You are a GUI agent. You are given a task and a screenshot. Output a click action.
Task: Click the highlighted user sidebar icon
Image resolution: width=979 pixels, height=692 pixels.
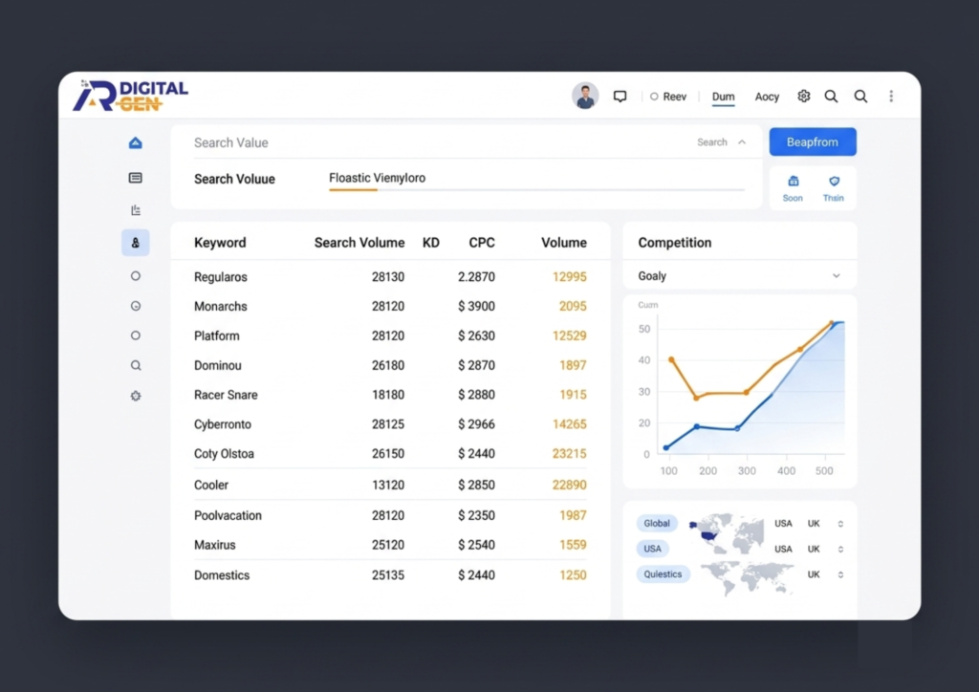point(136,243)
